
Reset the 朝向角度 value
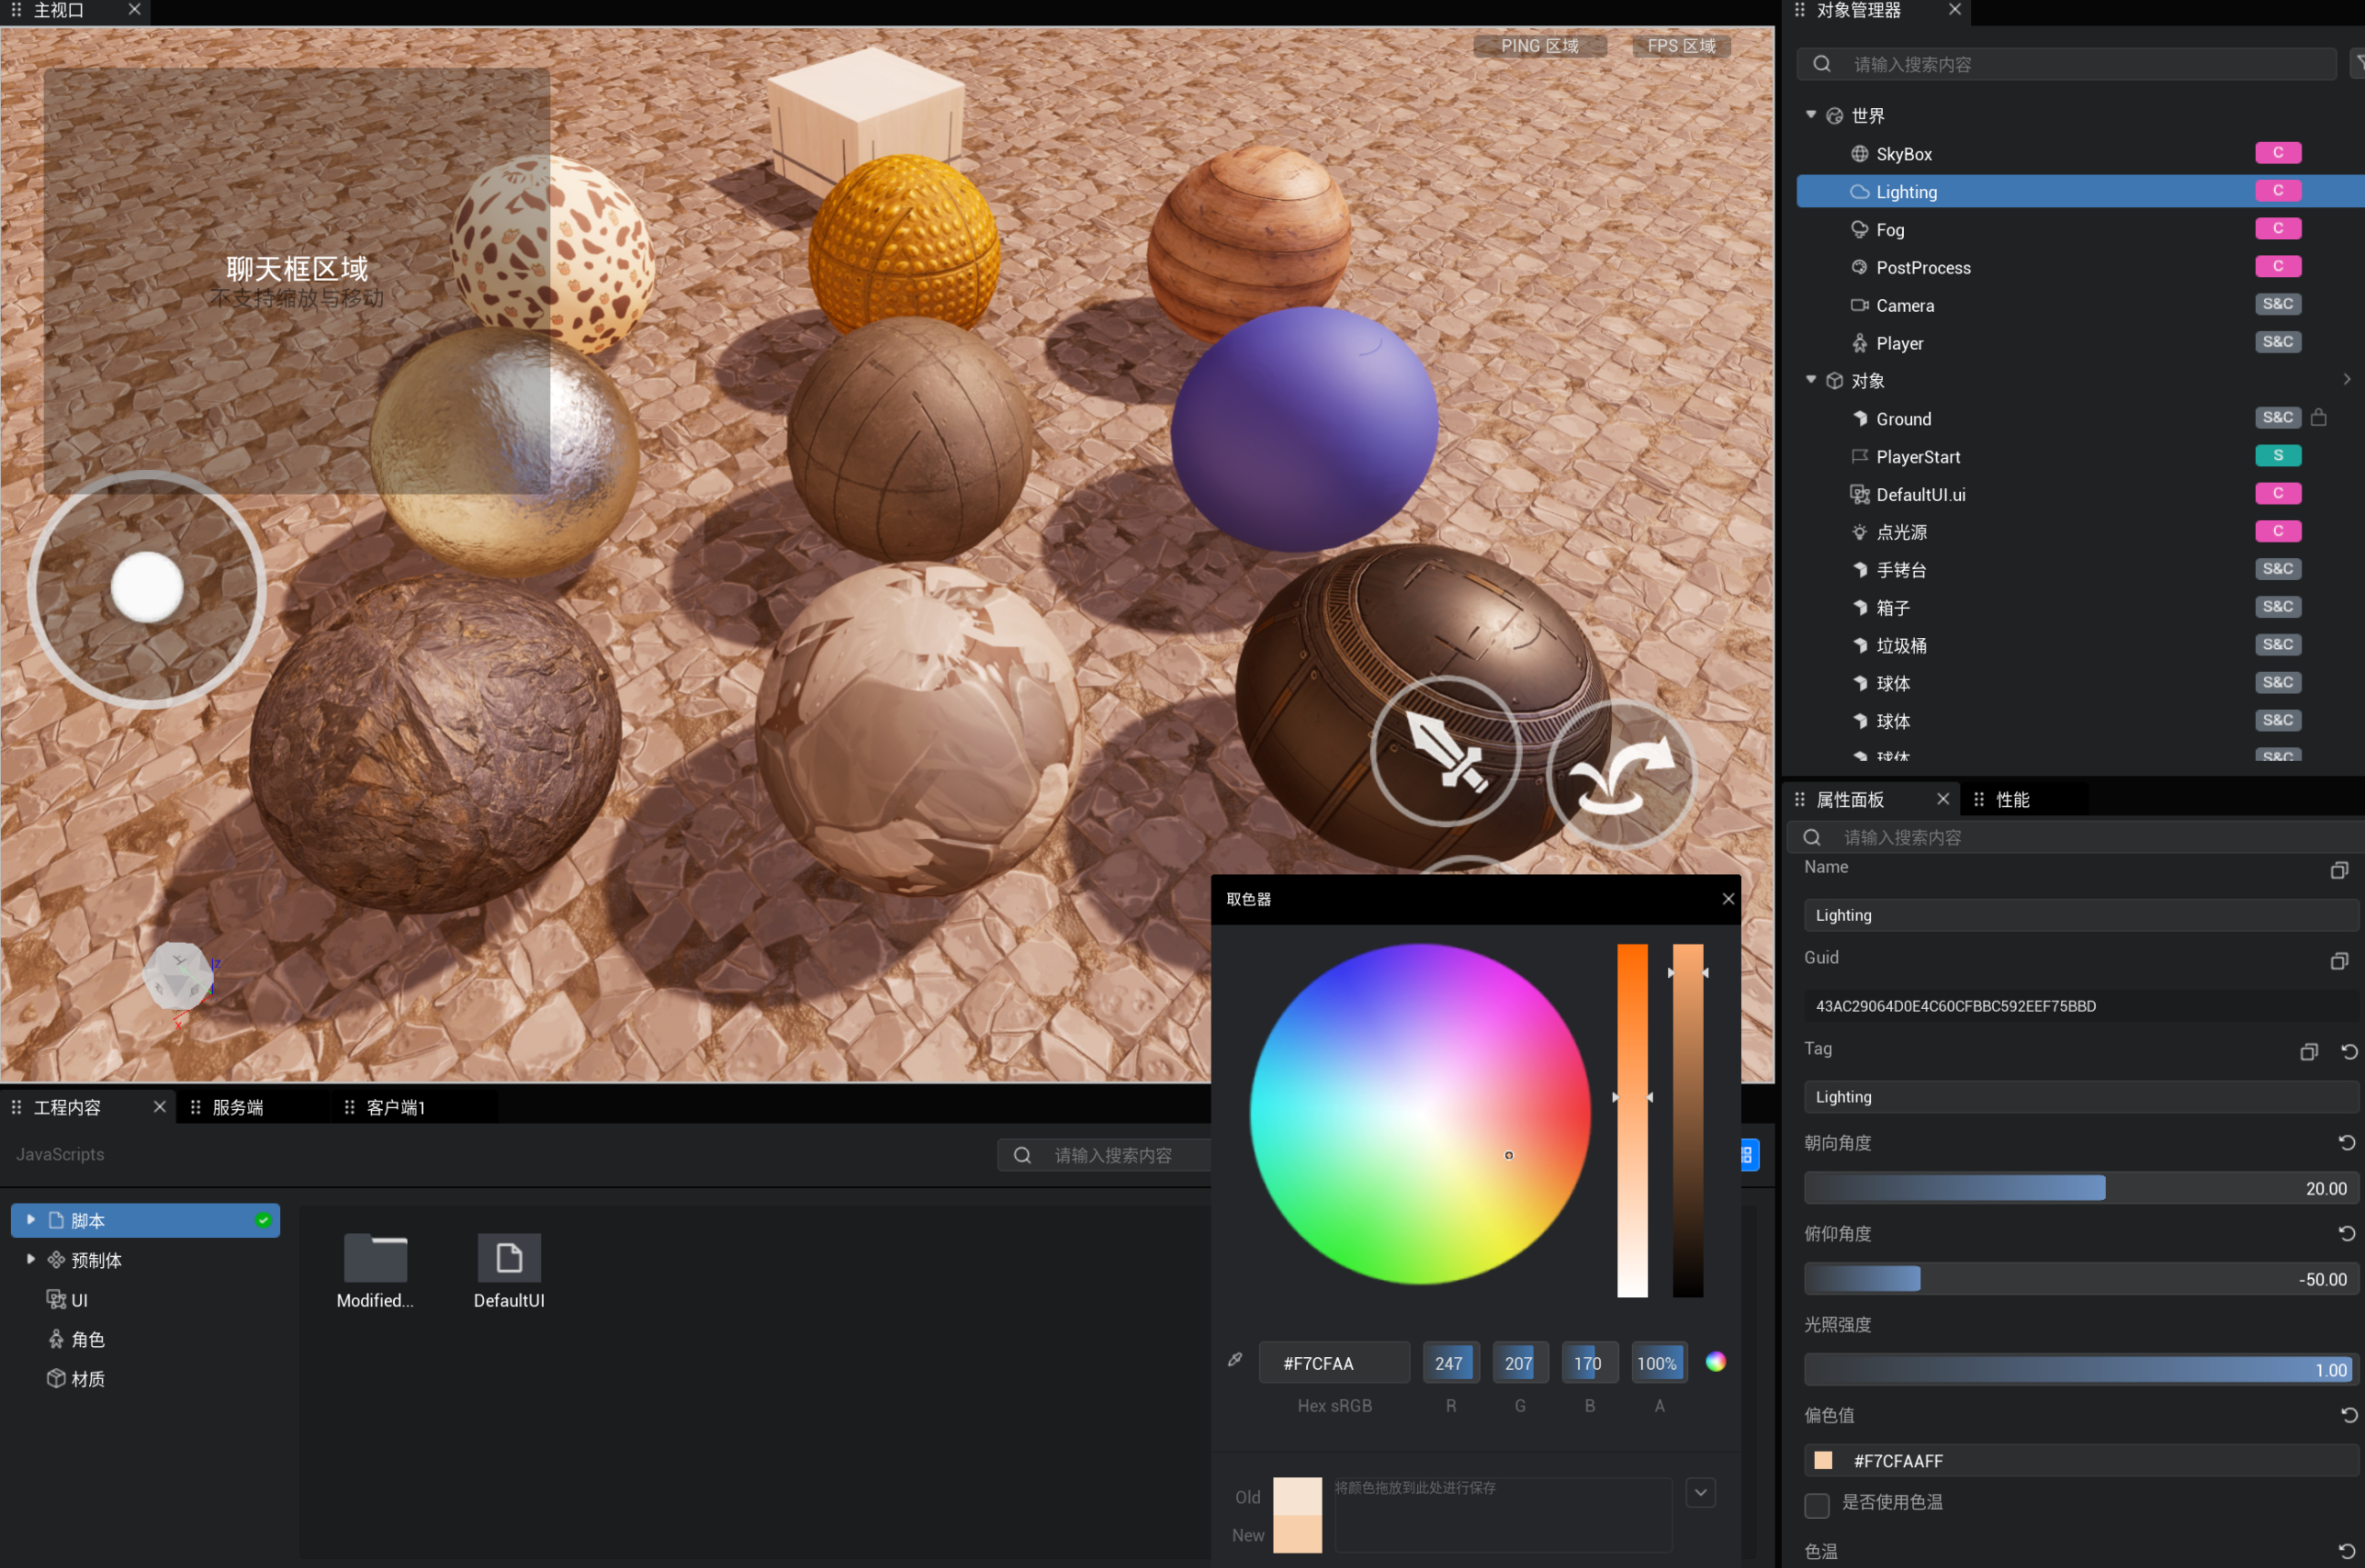tap(2347, 1143)
